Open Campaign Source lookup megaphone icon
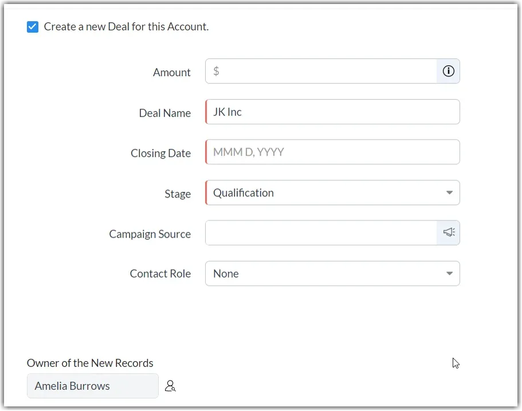This screenshot has height=411, width=522. pyautogui.click(x=448, y=233)
